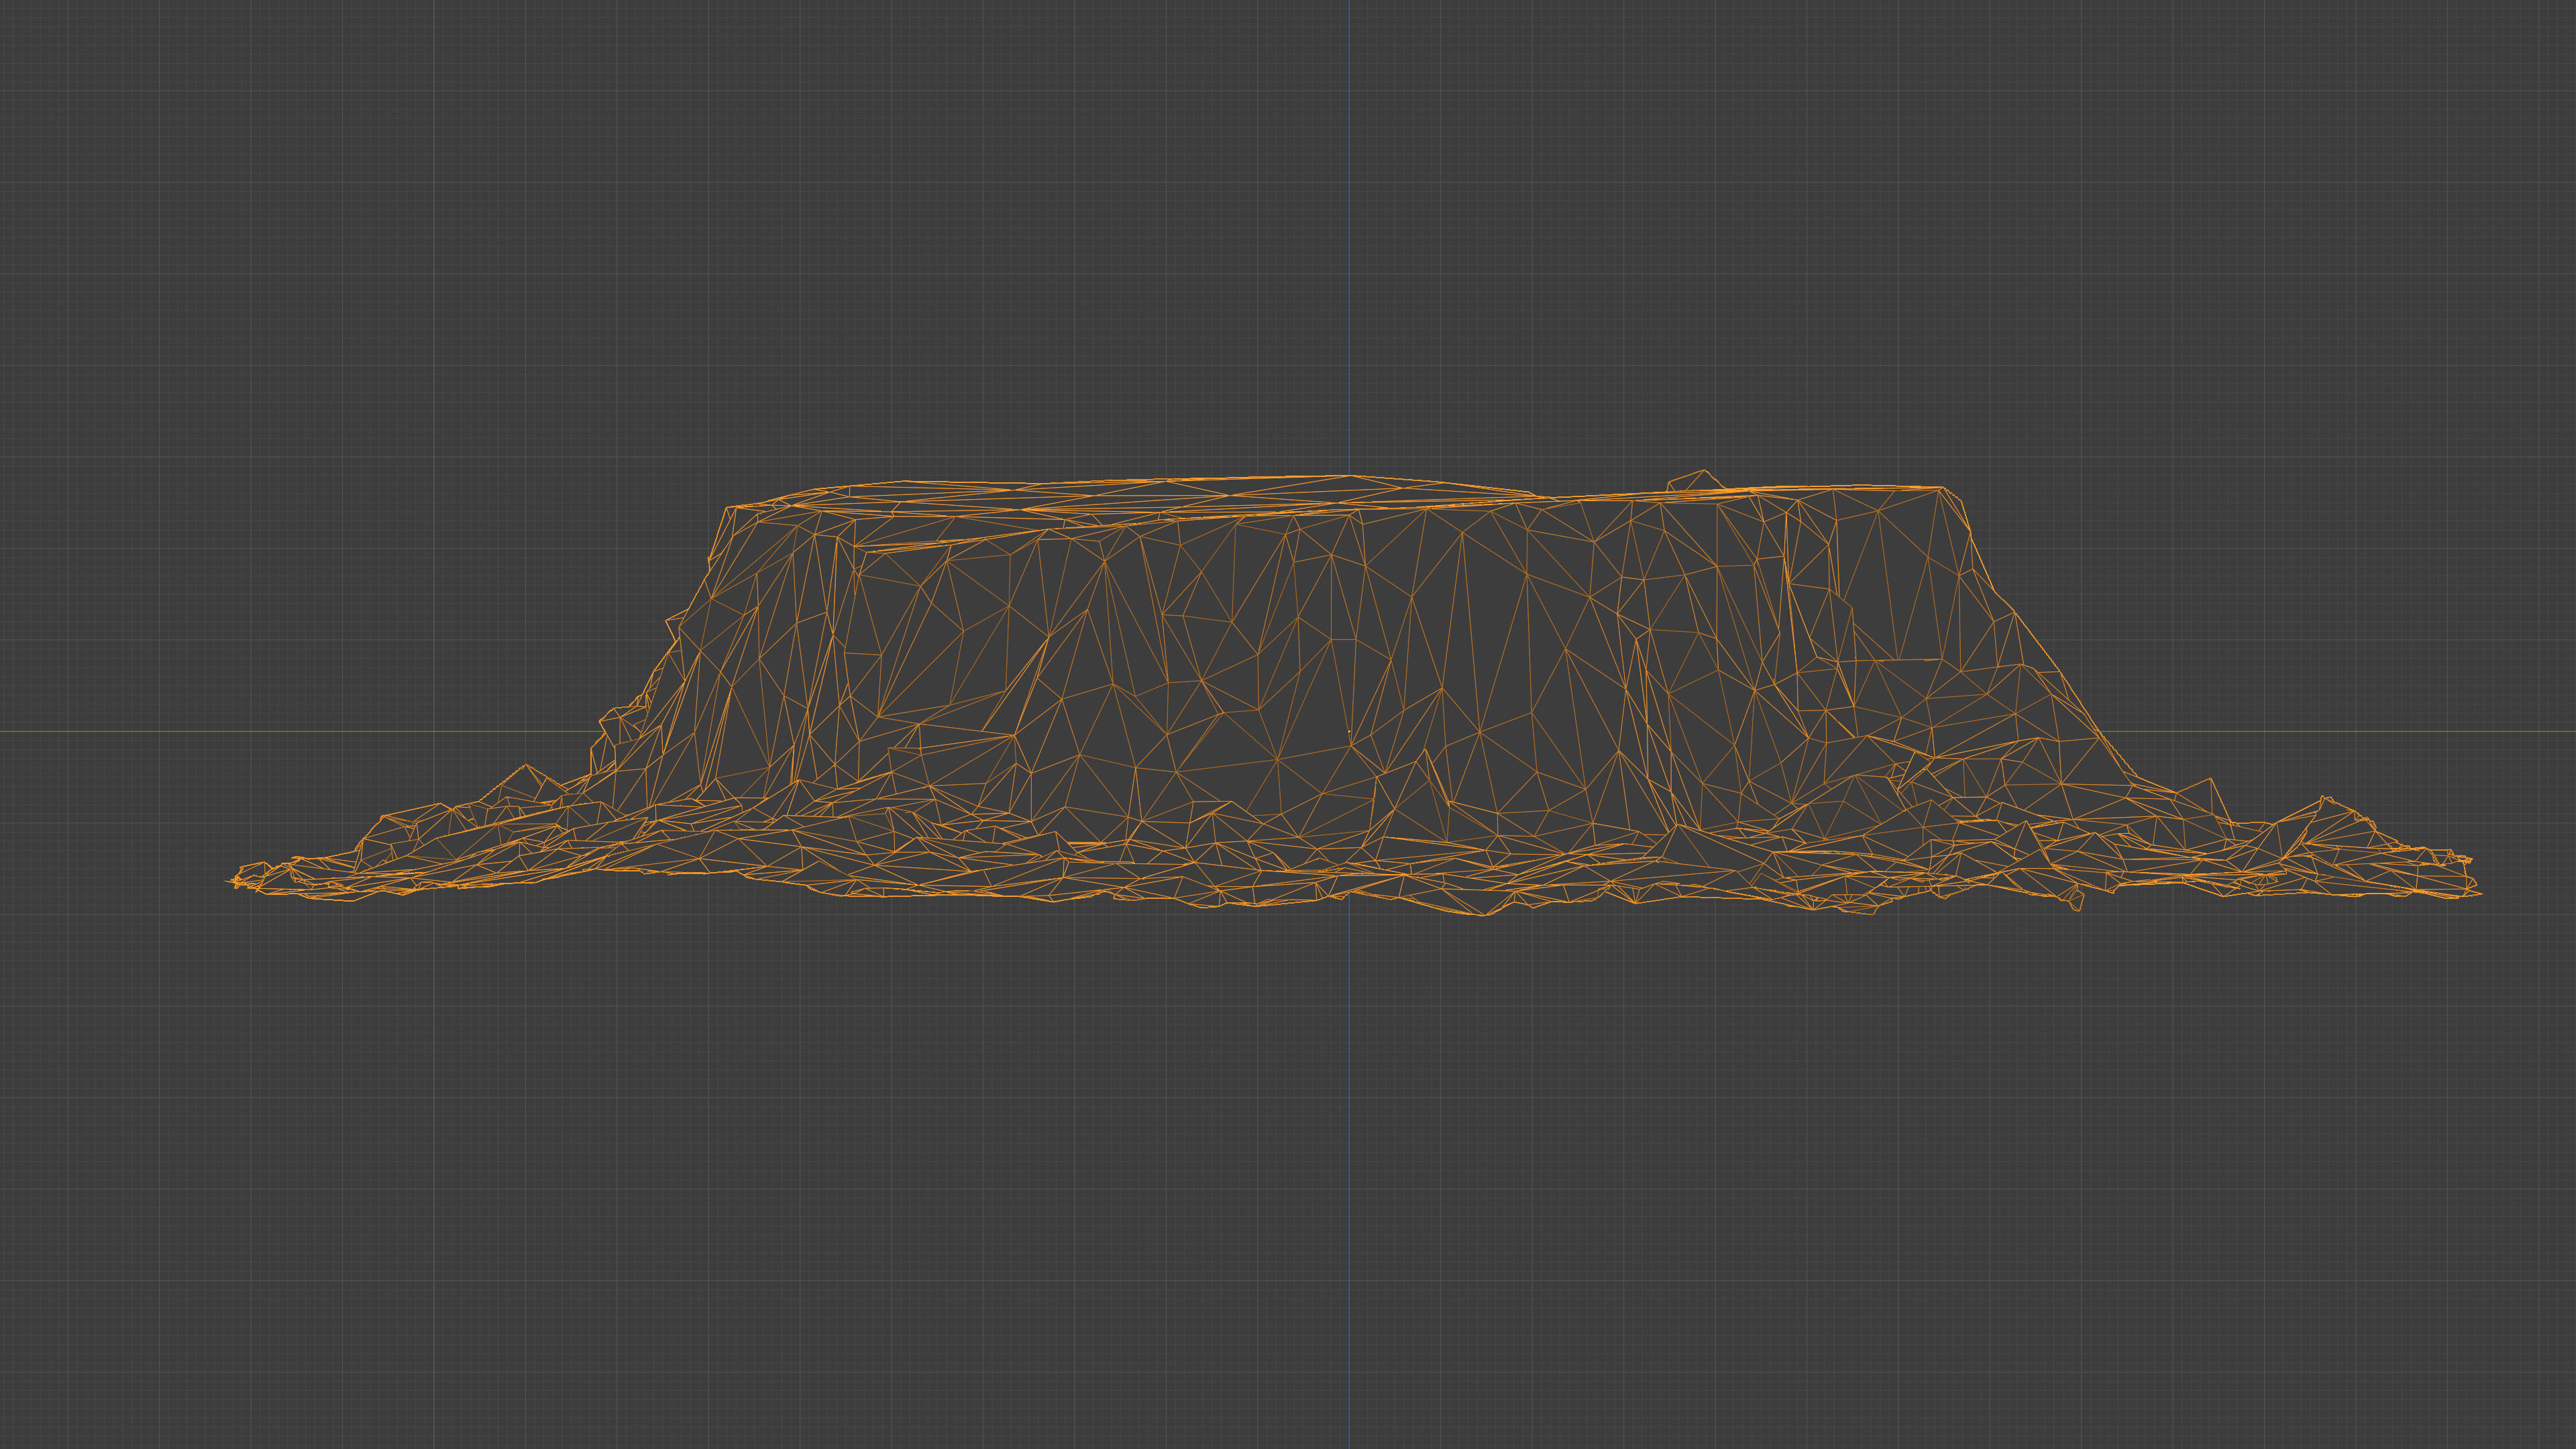Select the orange wireframe mesa mesh
This screenshot has width=2576, height=1449.
point(1354,692)
